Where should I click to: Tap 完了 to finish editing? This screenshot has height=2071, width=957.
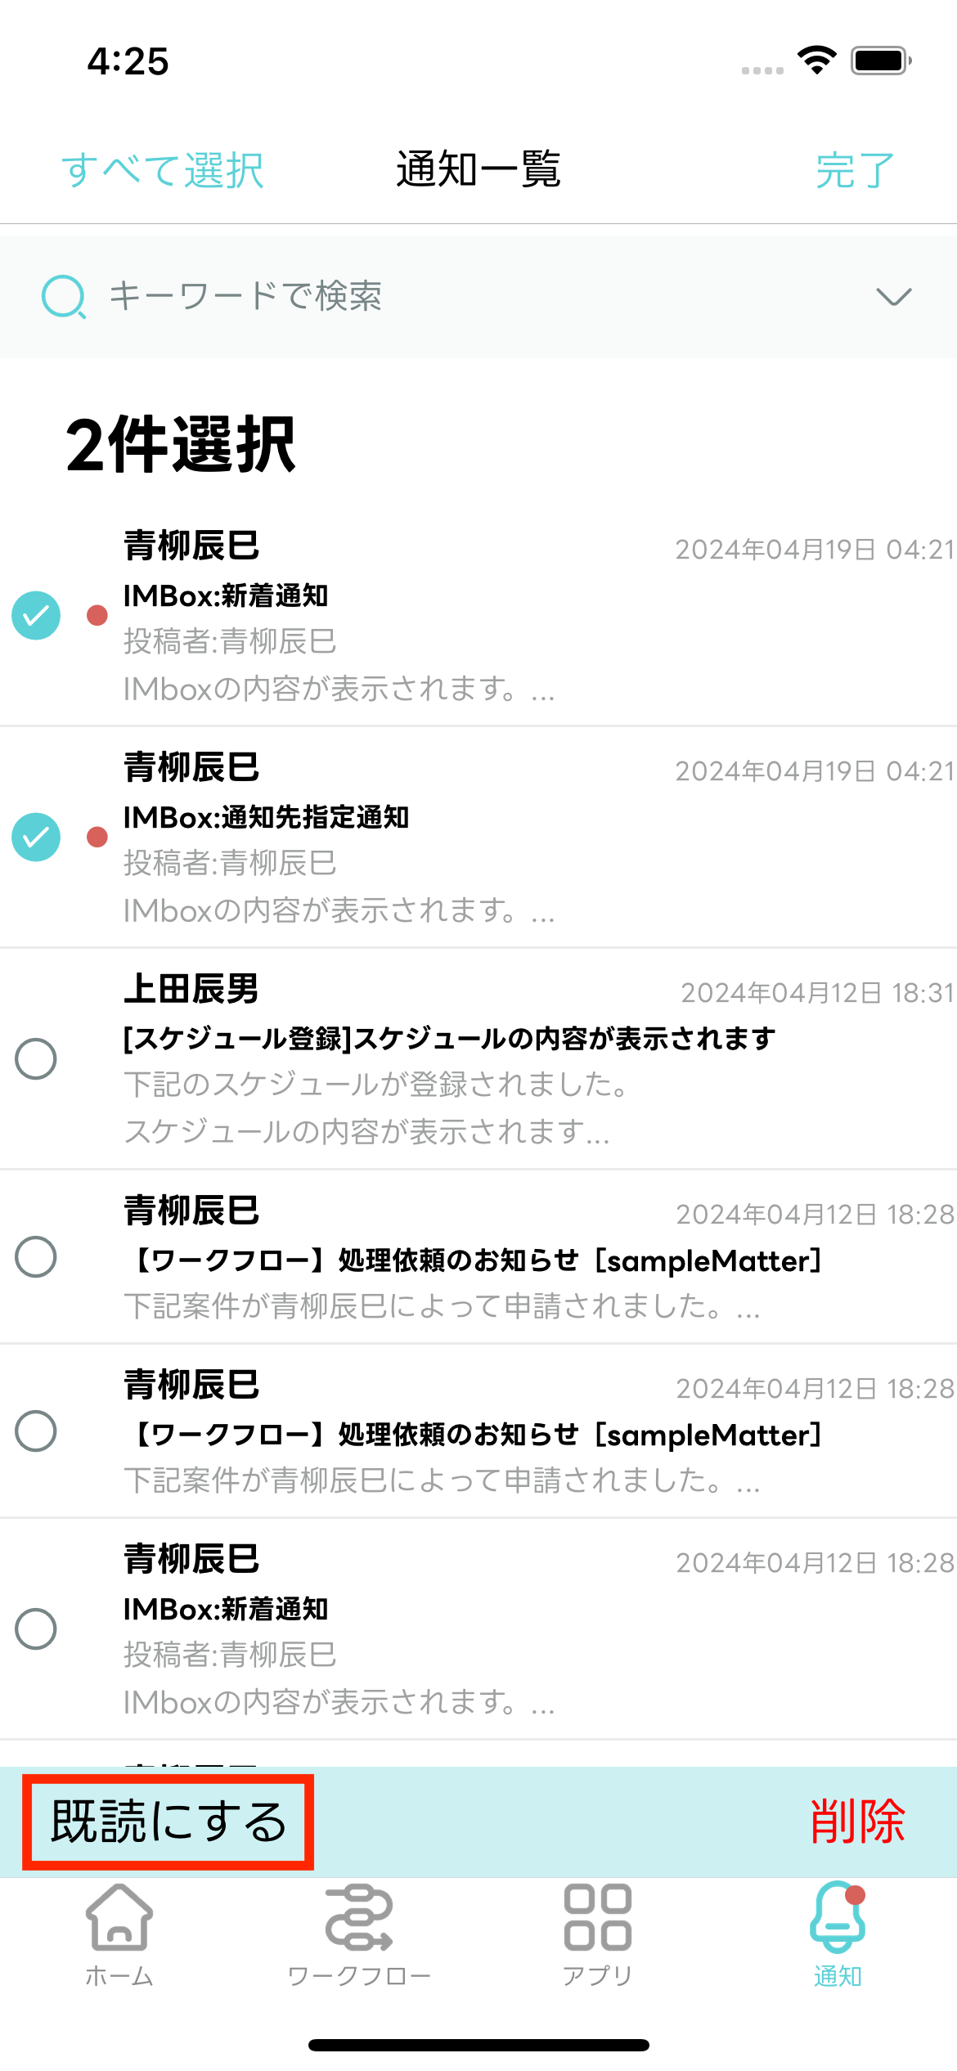pyautogui.click(x=855, y=170)
